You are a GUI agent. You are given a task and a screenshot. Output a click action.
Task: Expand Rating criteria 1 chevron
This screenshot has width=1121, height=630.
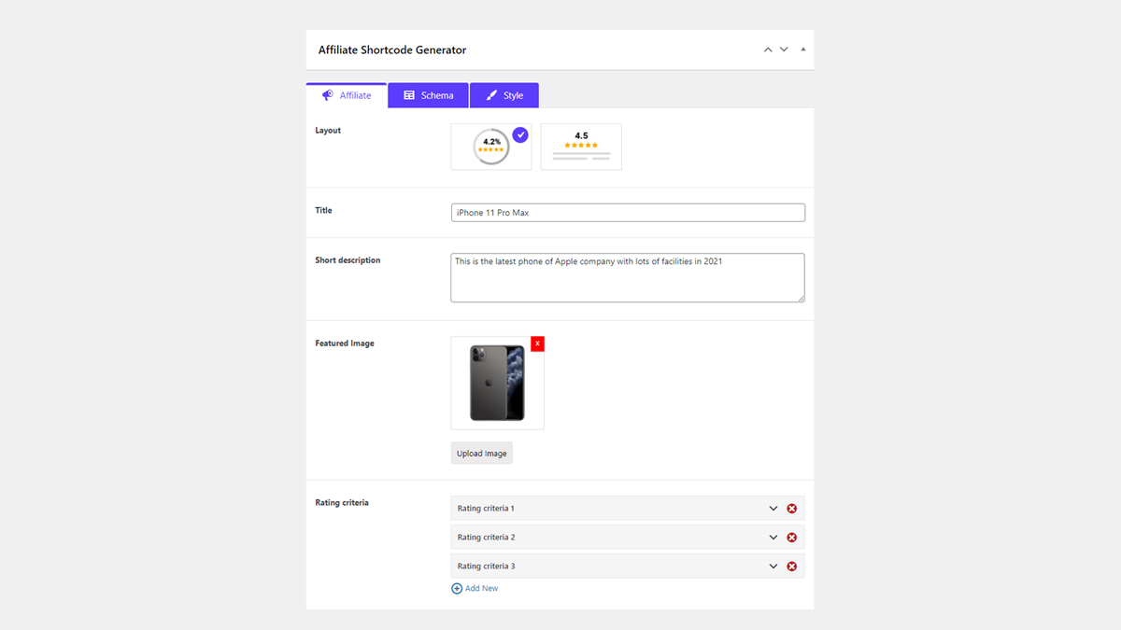pos(773,509)
